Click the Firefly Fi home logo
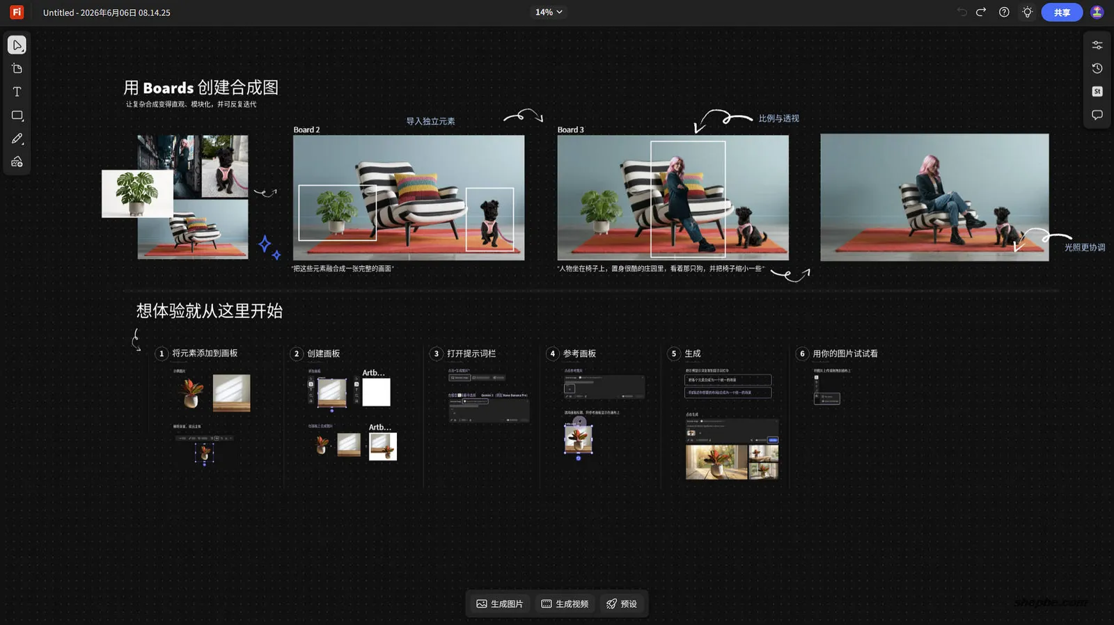This screenshot has height=625, width=1114. click(x=17, y=12)
